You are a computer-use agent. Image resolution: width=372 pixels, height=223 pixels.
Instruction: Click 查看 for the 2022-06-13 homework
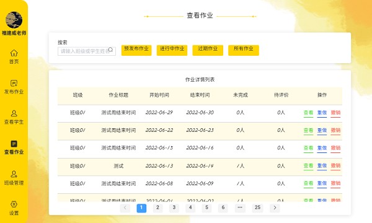308,166
